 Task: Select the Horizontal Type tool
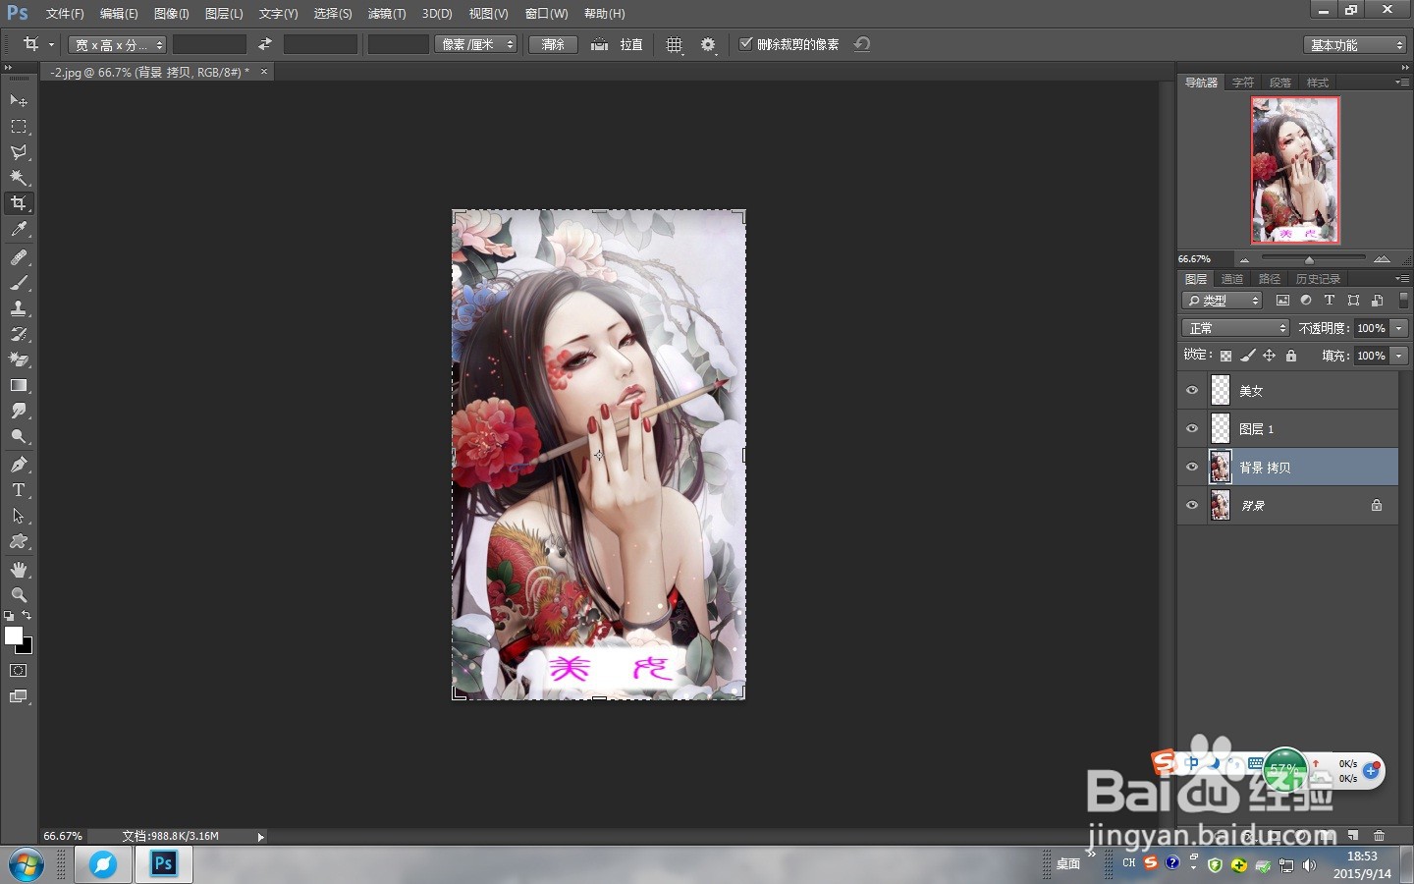click(18, 489)
